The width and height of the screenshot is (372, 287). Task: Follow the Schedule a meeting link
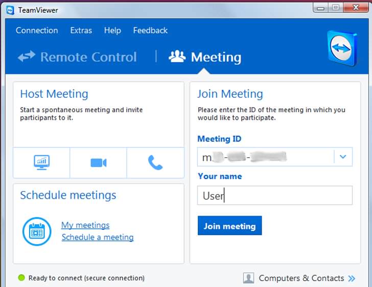click(x=98, y=237)
